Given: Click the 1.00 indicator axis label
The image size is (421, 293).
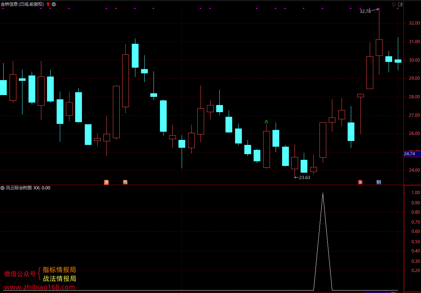Looking at the screenshot, I should 416,192.
